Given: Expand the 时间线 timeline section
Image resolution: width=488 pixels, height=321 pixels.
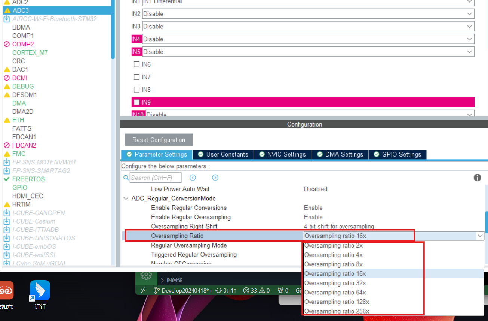Looking at the screenshot, I should (162, 279).
